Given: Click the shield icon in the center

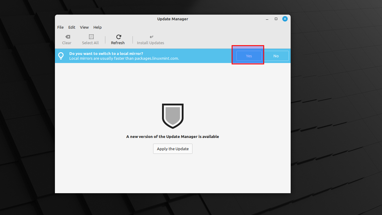Looking at the screenshot, I should [x=173, y=116].
